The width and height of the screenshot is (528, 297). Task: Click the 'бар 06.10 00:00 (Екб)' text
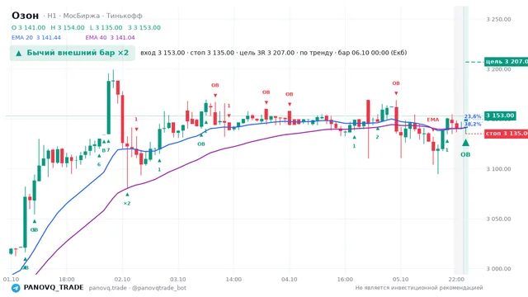(x=372, y=53)
